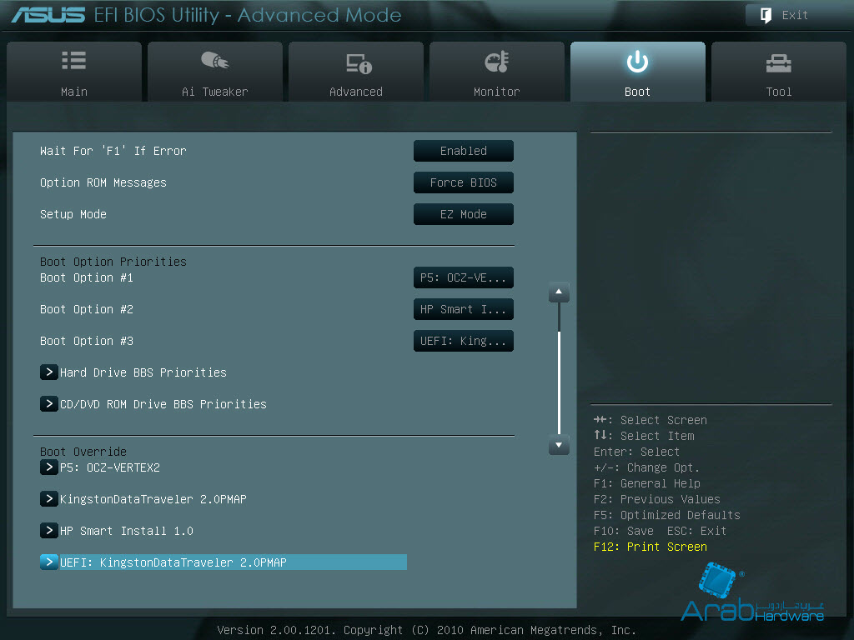Click the +/-: Change Opt. help text
The height and width of the screenshot is (640, 854).
pos(646,467)
